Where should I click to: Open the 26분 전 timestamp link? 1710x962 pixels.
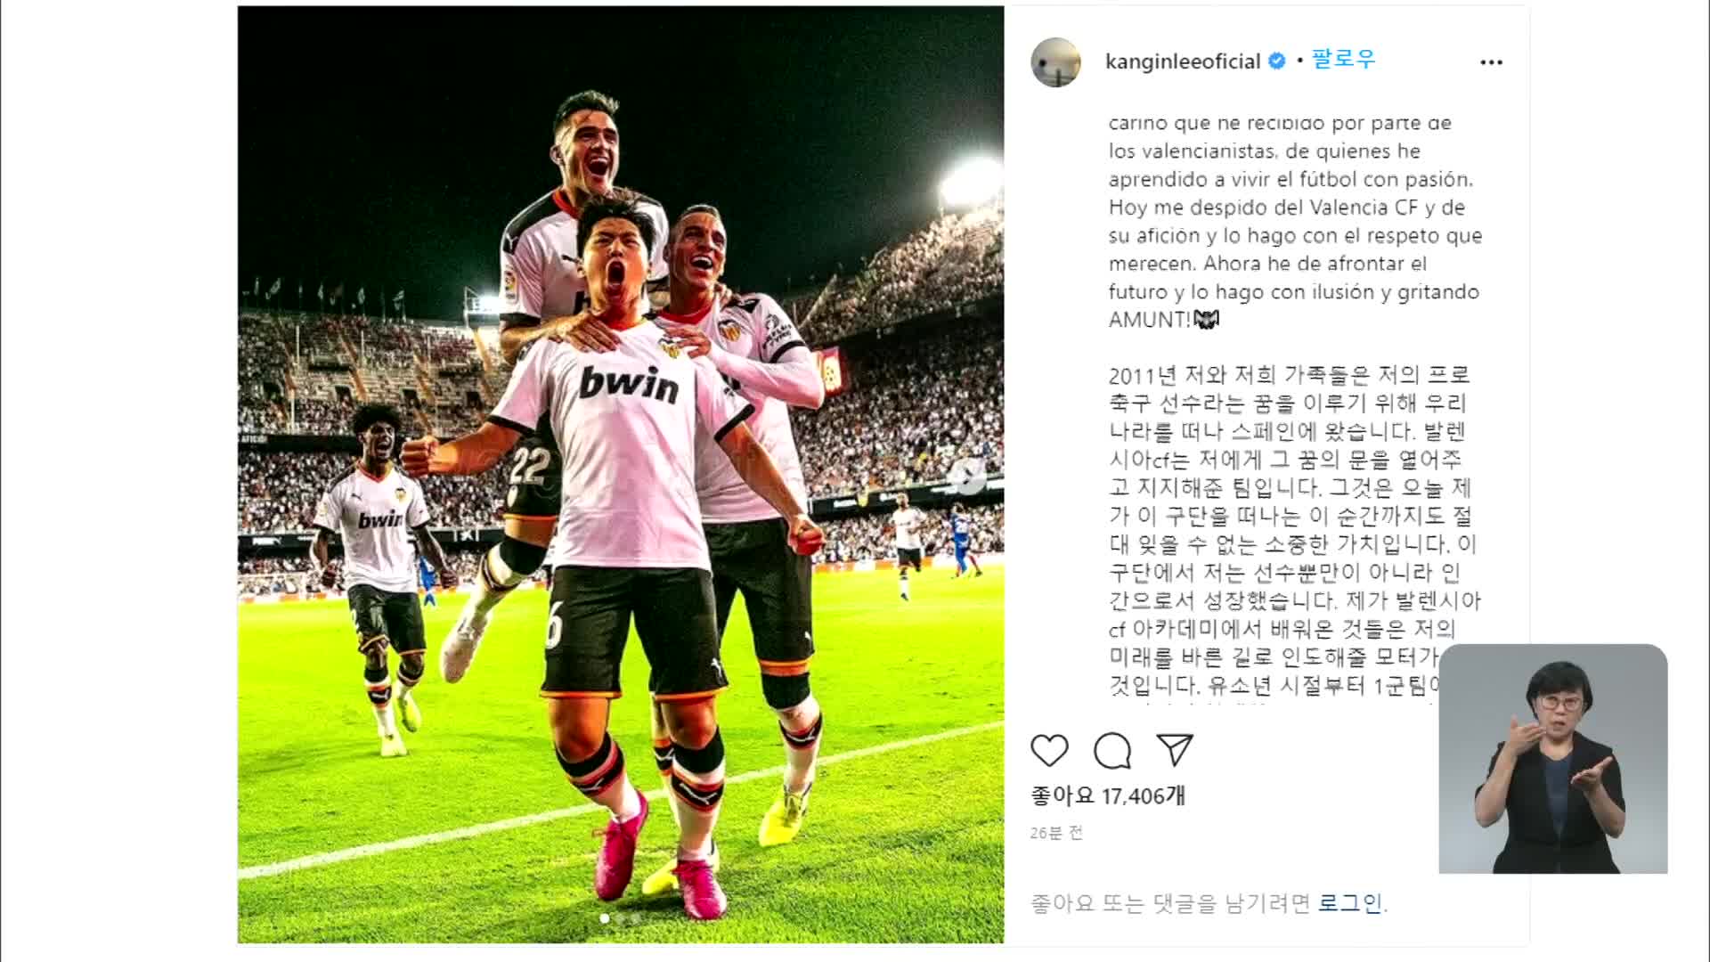click(x=1056, y=833)
